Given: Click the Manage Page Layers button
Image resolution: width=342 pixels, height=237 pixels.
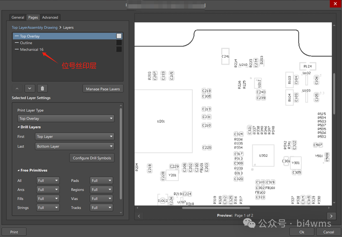Looking at the screenshot, I should pos(103,89).
